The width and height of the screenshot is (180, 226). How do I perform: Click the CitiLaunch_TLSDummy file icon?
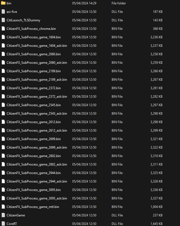(3, 20)
